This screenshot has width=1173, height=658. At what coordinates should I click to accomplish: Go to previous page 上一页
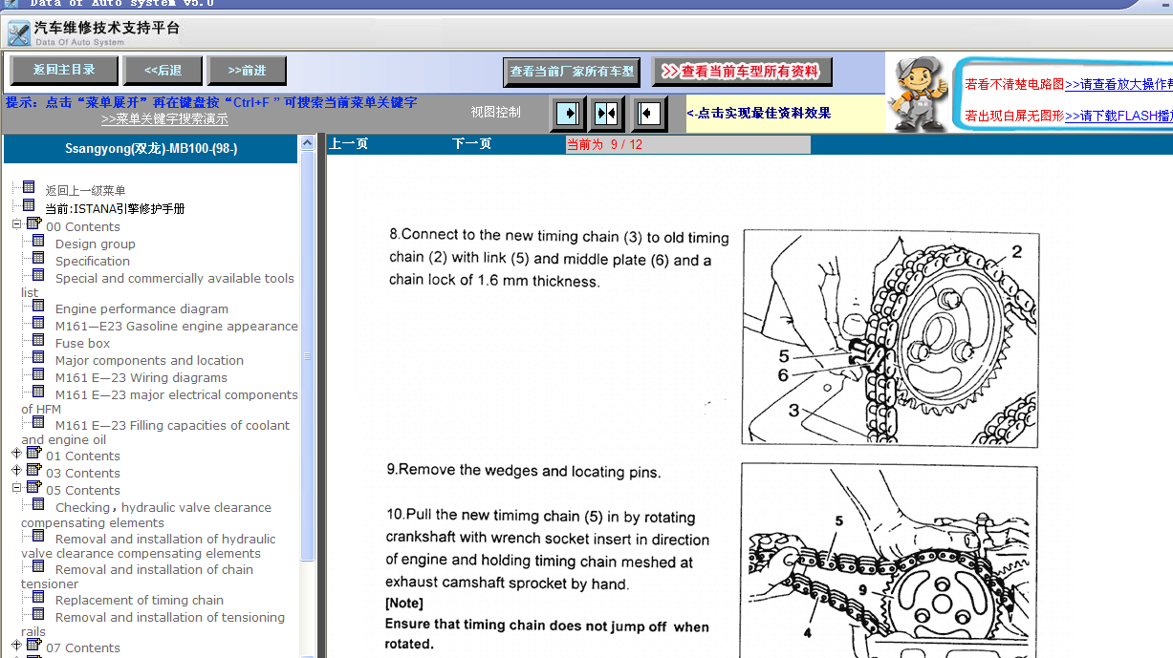[x=349, y=144]
